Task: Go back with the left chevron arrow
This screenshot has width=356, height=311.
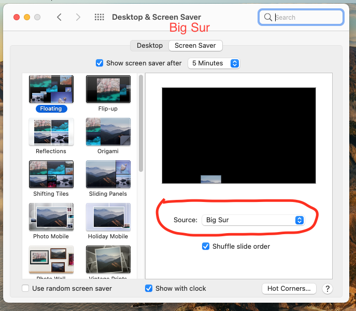Action: pyautogui.click(x=59, y=17)
